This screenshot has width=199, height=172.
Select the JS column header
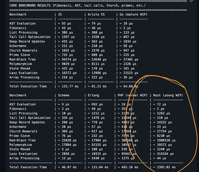coord(60,14)
